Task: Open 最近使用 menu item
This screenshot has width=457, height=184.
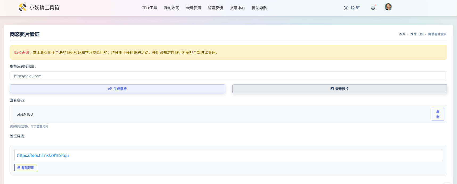Action: click(x=193, y=8)
